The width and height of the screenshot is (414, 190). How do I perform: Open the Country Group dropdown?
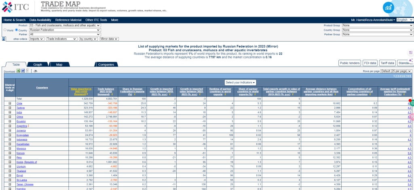coord(377,30)
